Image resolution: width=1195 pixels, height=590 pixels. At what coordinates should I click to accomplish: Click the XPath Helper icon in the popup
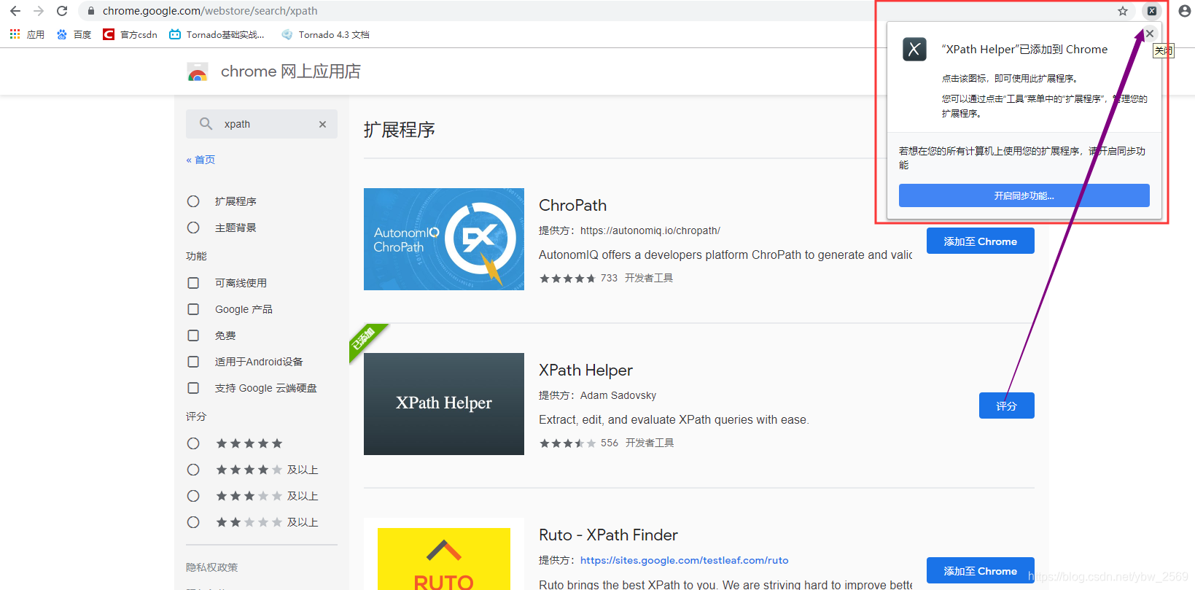click(914, 49)
